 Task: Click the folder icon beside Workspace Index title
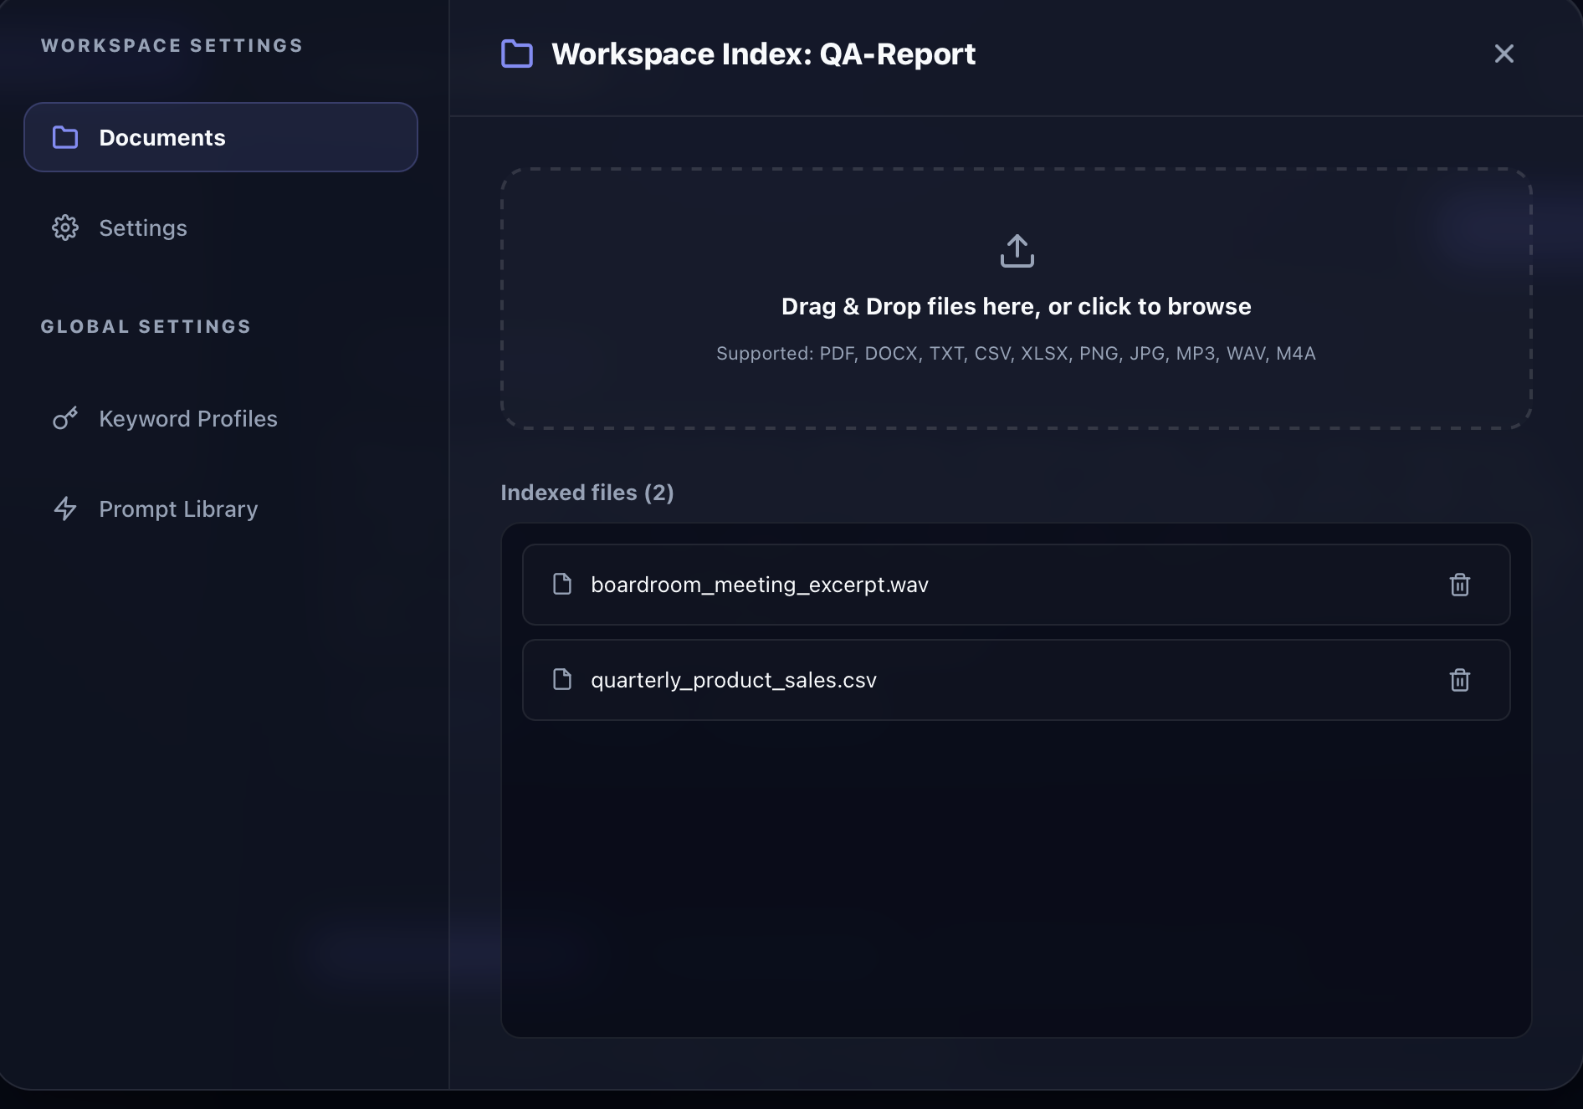pyautogui.click(x=517, y=54)
